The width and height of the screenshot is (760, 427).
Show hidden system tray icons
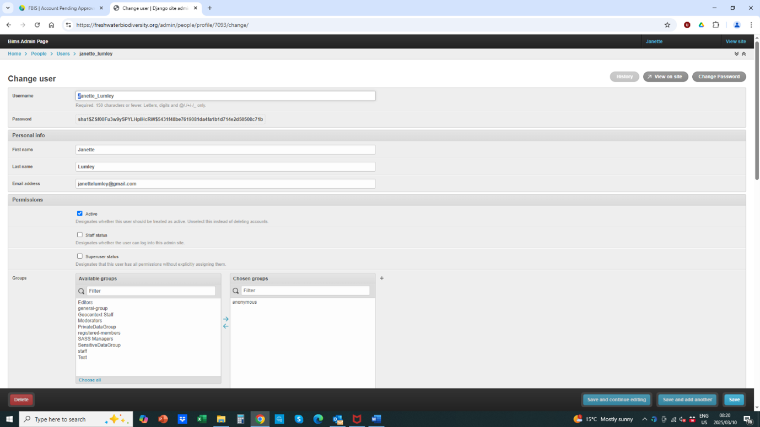644,419
